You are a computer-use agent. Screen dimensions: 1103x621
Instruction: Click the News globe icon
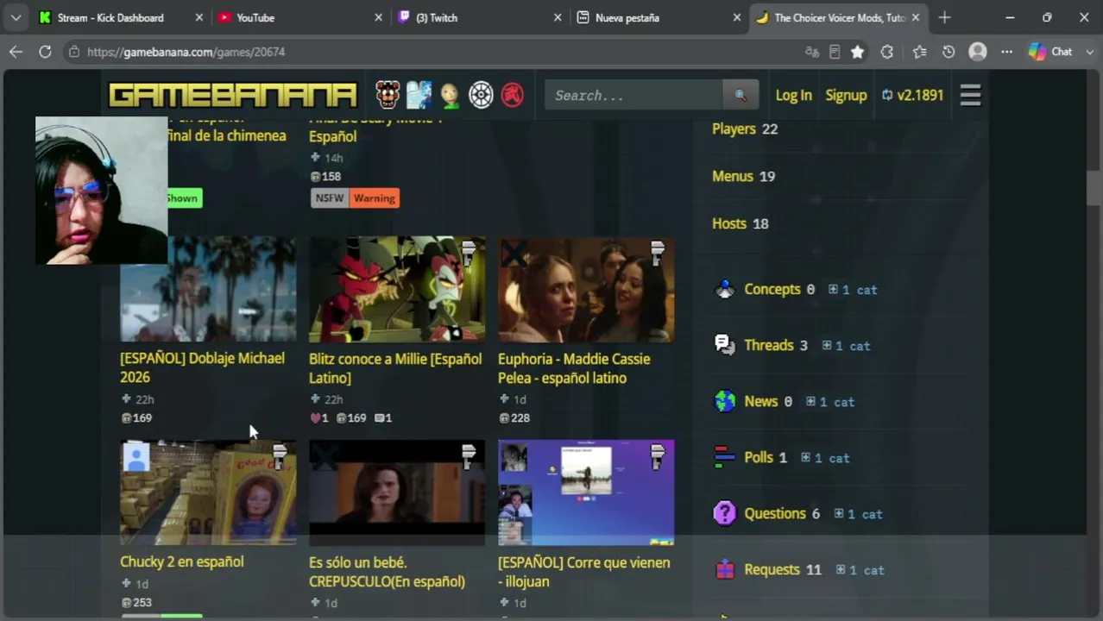[x=725, y=401]
